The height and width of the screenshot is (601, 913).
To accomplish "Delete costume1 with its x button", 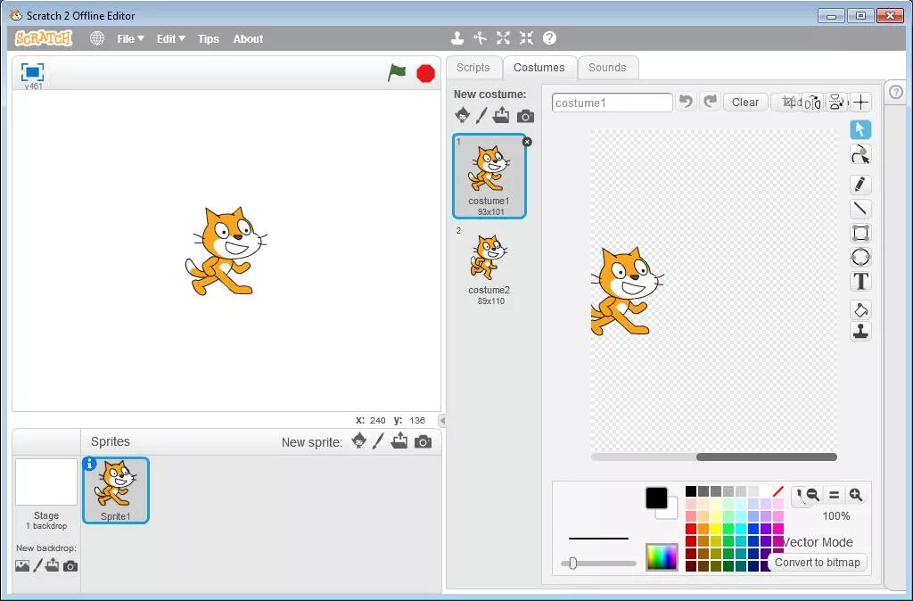I will 527,142.
